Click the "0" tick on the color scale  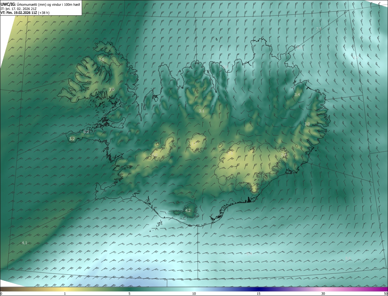[x=1, y=294]
